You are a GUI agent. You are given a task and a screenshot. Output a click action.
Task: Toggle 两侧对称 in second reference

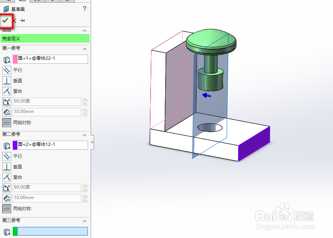(x=7, y=208)
